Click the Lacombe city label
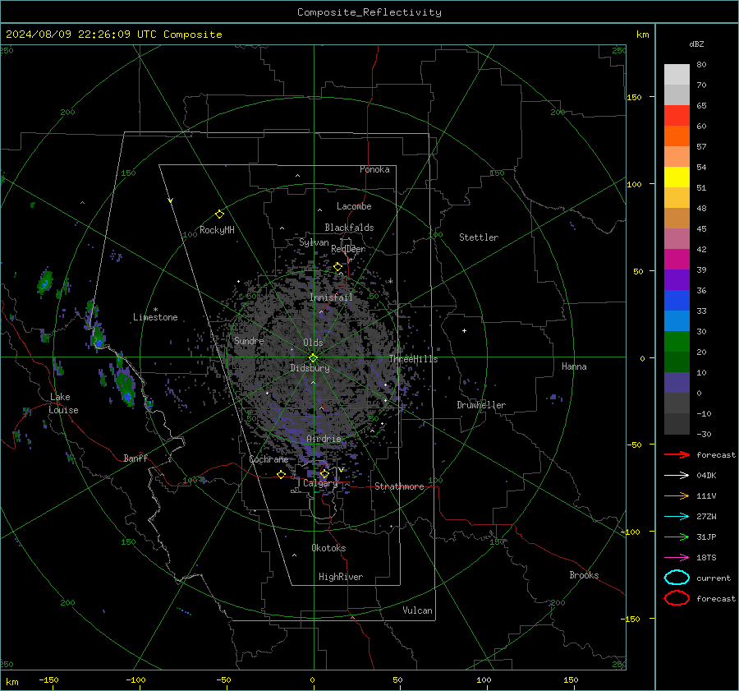The width and height of the screenshot is (739, 691). [354, 206]
